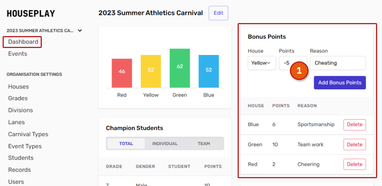Switch to TEAM champion tab
The image size is (382, 186).
(204, 144)
